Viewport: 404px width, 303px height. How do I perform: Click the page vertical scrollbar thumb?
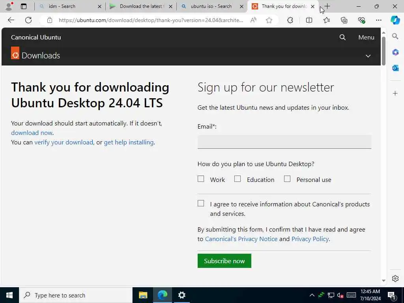click(383, 51)
